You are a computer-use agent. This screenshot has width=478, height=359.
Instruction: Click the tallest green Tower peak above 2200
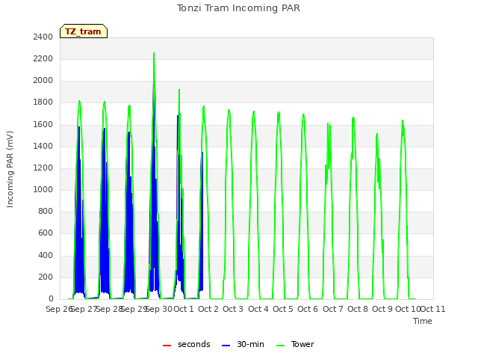tap(154, 54)
